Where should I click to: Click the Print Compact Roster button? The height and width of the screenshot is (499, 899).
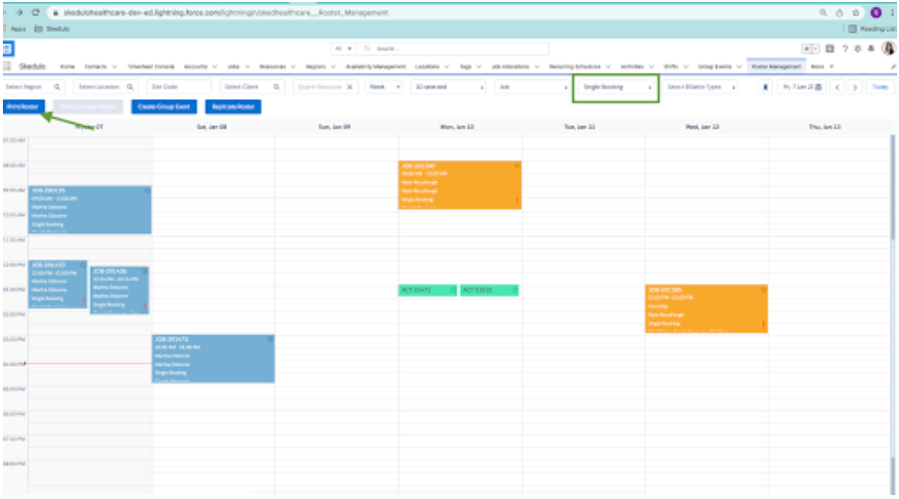88,107
